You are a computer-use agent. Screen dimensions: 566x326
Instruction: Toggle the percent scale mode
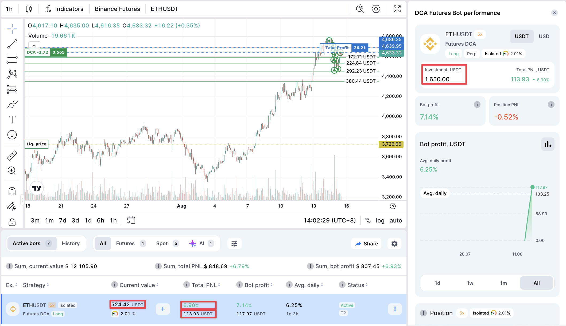point(368,220)
